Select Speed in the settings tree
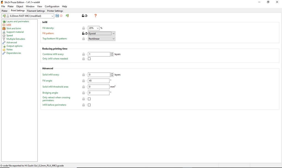282x168 pixels. (10, 35)
